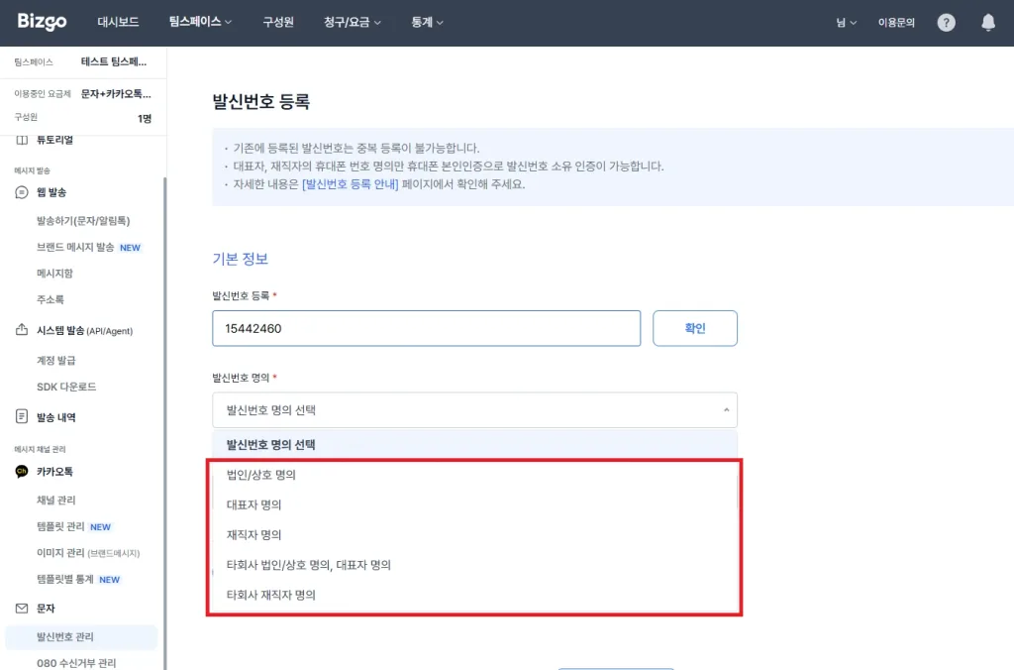Open the 카카오톡 section

click(x=54, y=471)
